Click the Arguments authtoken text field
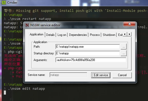148x101 pixels. point(91,60)
